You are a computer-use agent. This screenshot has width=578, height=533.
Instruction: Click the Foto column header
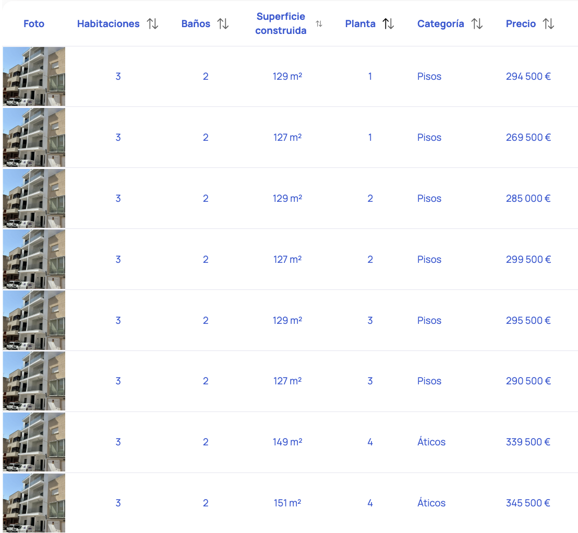(x=34, y=24)
